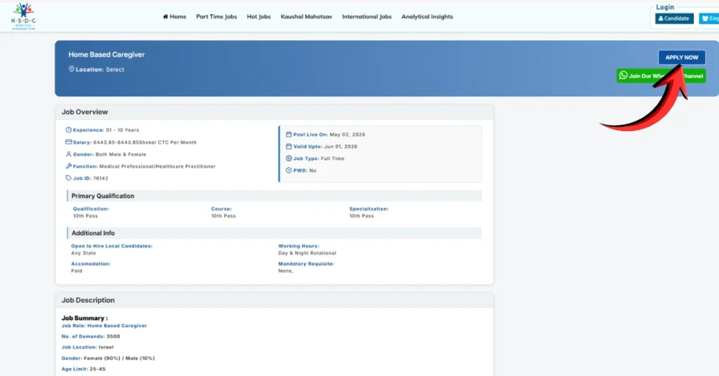Go to Kaushal Mahotsav
Viewport: 719px width, 376px height.
pyautogui.click(x=306, y=17)
